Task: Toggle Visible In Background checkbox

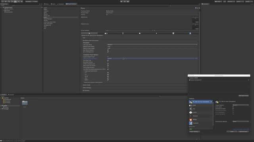Action: tap(108, 64)
